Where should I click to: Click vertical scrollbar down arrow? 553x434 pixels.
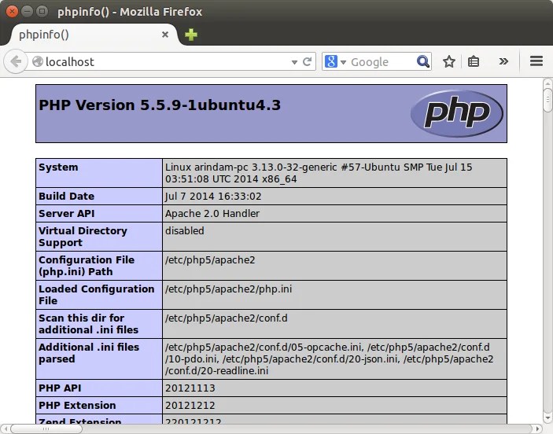coord(547,418)
